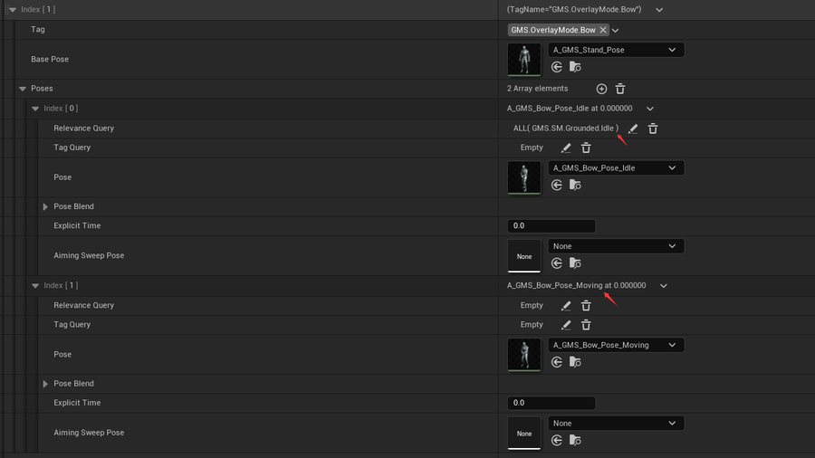Add element to Poses array
This screenshot has height=458, width=815.
point(601,89)
